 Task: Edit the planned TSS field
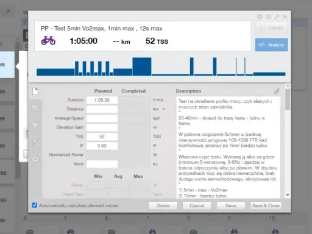[102, 136]
